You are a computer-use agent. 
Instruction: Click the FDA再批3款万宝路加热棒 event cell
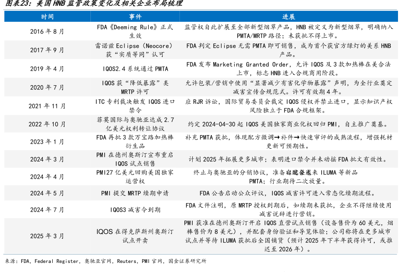[135, 141]
